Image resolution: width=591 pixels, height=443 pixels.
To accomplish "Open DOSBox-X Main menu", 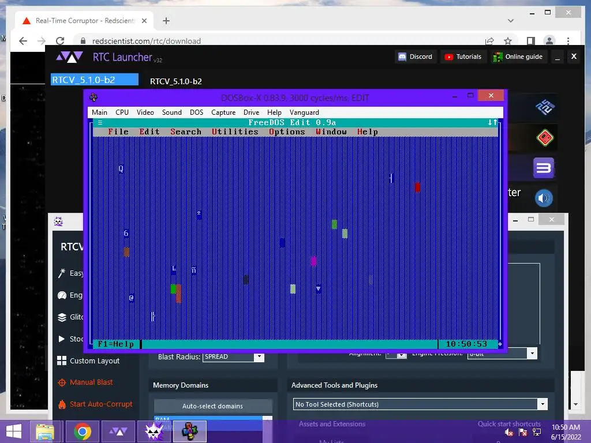I will click(x=99, y=112).
